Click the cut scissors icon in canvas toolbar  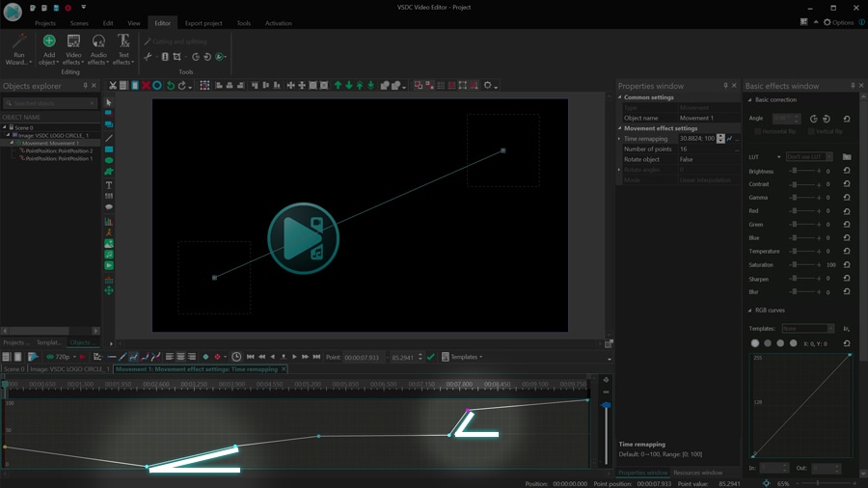click(113, 85)
